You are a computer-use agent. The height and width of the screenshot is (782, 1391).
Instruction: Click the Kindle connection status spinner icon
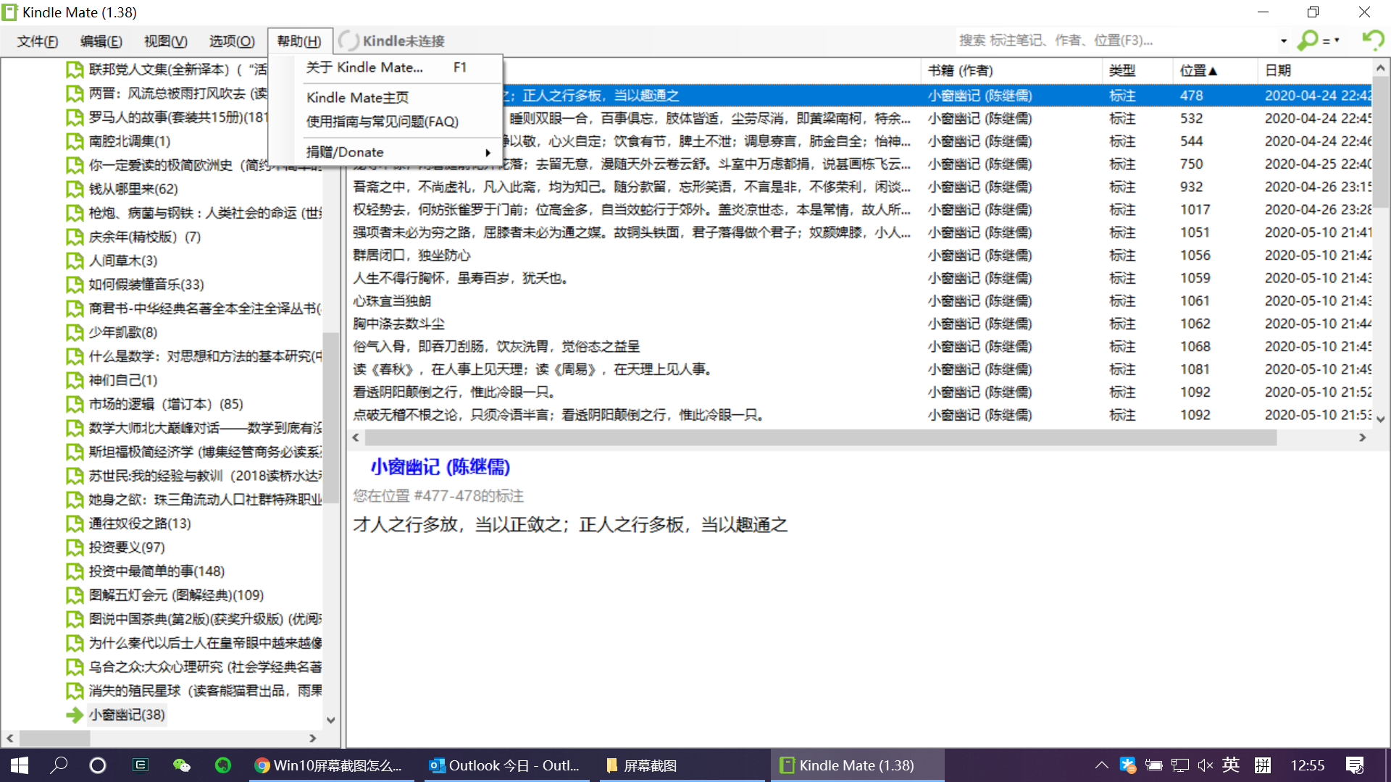(x=348, y=41)
